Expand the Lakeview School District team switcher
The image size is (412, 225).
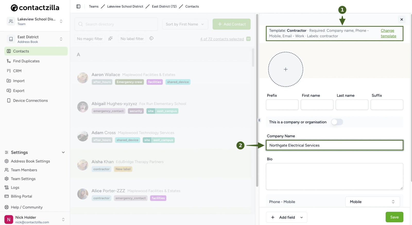coord(61,21)
